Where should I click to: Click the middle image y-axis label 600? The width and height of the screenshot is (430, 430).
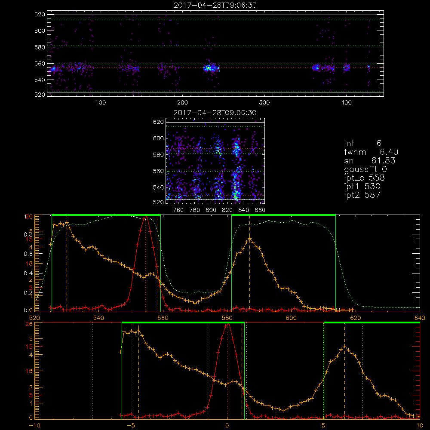pyautogui.click(x=158, y=138)
